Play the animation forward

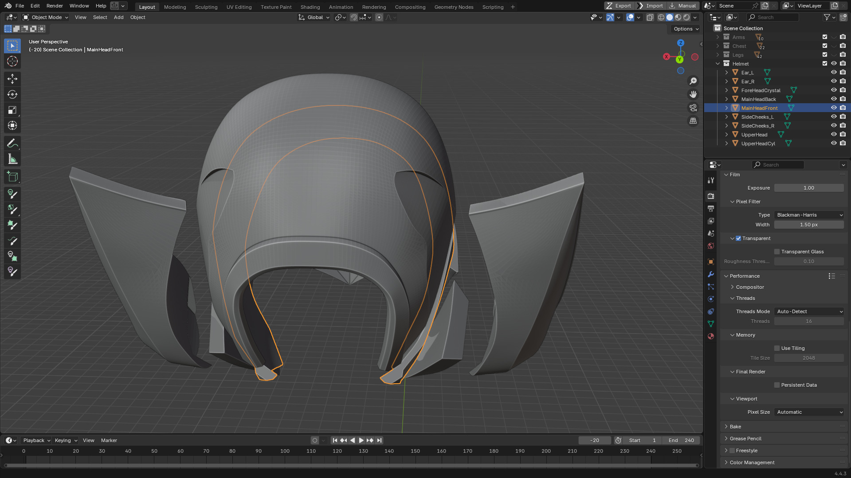pos(361,440)
